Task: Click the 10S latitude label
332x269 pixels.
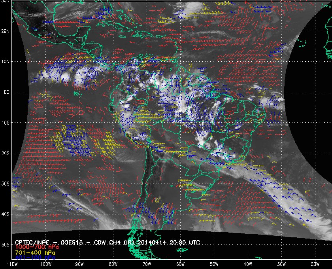Action: pyautogui.click(x=6, y=123)
